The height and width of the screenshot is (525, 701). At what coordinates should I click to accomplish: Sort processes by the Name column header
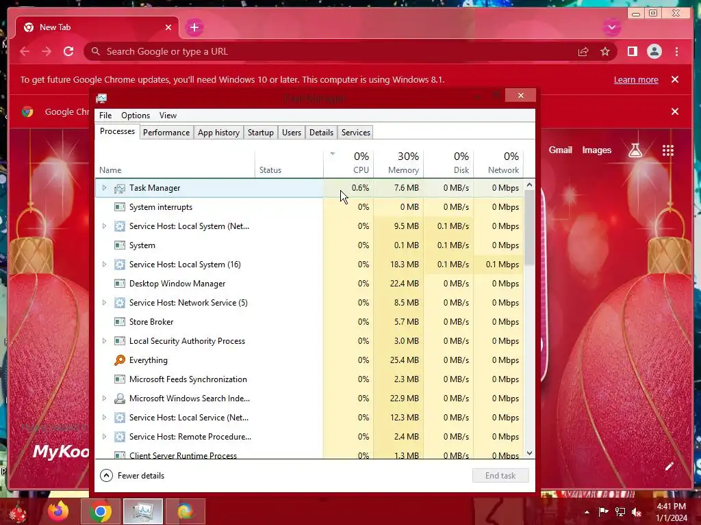(x=175, y=163)
